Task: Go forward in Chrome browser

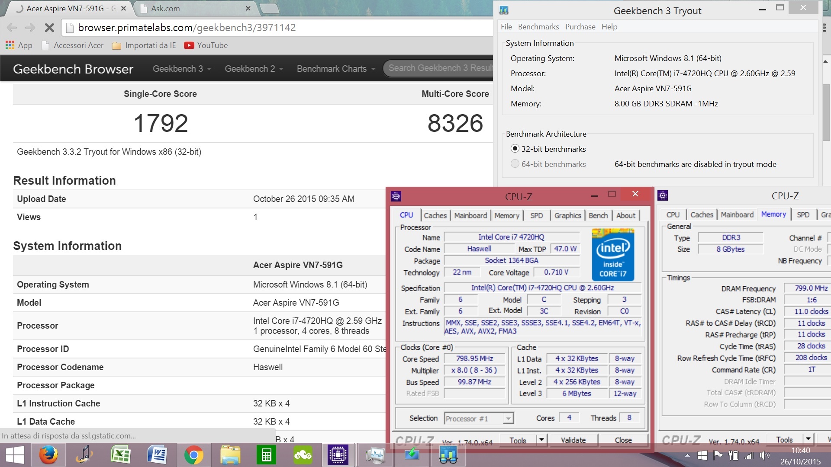Action: click(x=30, y=28)
